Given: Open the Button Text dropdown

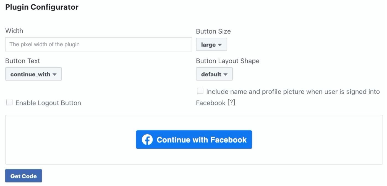Looking at the screenshot, I should [33, 74].
